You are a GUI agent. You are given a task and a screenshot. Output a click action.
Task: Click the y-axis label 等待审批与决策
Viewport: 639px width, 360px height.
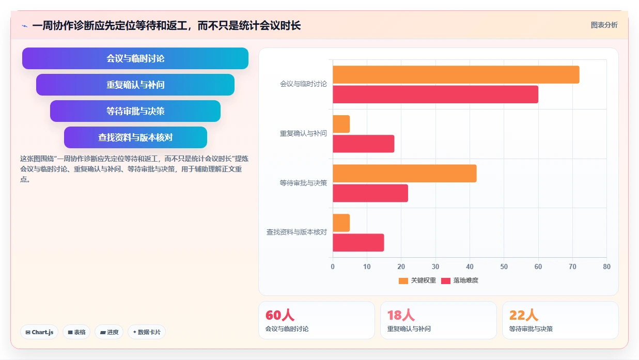pos(303,183)
